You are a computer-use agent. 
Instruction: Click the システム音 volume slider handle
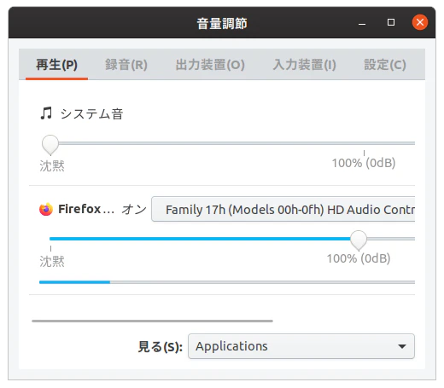tap(50, 145)
